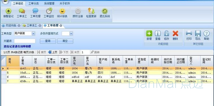Click the 工单二级分类 column header
This screenshot has height=106, width=214.
(64, 61)
